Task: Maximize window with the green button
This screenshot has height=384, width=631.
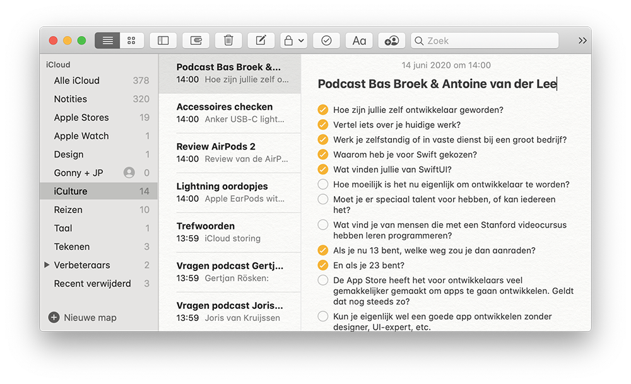Action: pos(81,40)
